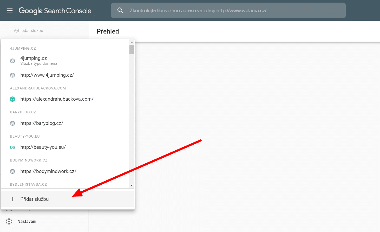
Task: Click the green A favicon for alexandrahubackova.com
Action: pos(12,99)
